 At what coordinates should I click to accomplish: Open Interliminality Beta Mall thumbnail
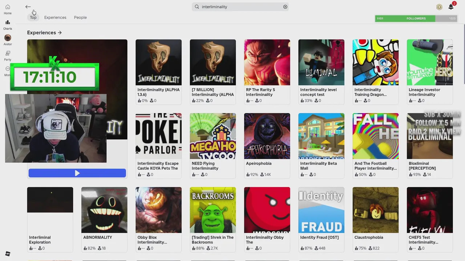coord(321,136)
